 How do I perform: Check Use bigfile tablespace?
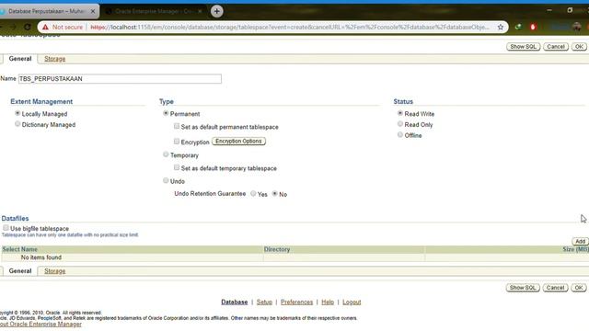[6, 228]
